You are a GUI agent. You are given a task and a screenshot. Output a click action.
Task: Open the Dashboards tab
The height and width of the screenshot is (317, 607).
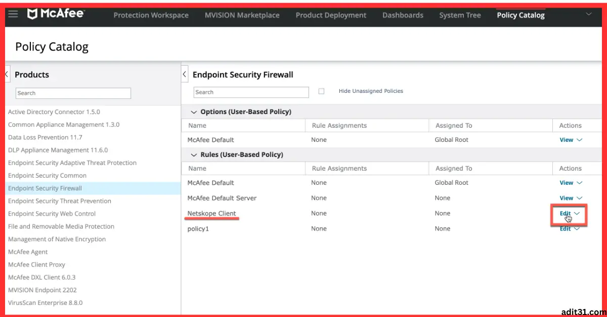(x=403, y=15)
